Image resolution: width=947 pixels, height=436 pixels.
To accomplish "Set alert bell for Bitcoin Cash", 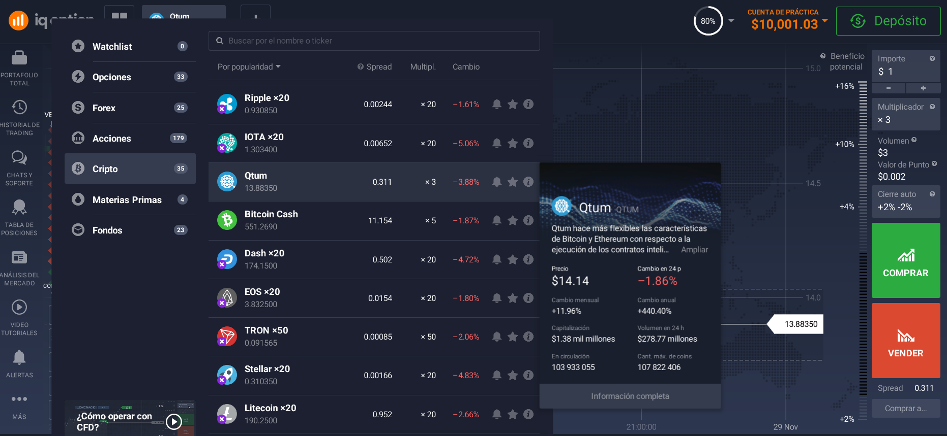I will [x=497, y=220].
